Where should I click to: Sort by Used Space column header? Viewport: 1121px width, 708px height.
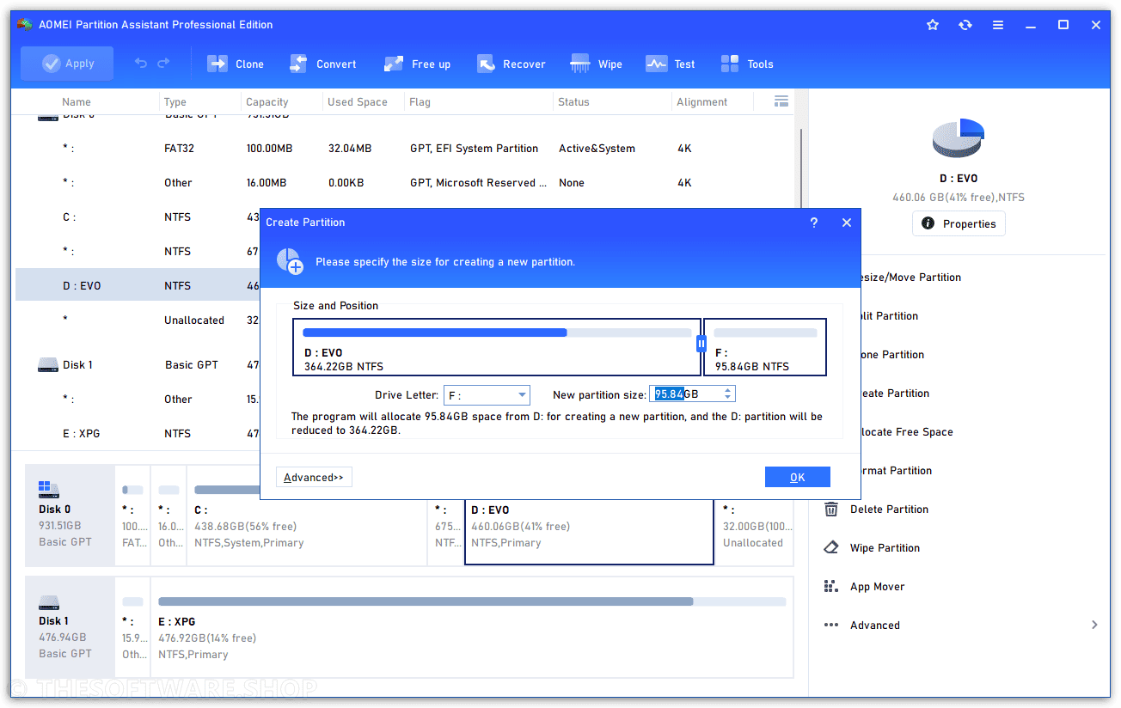click(x=357, y=101)
